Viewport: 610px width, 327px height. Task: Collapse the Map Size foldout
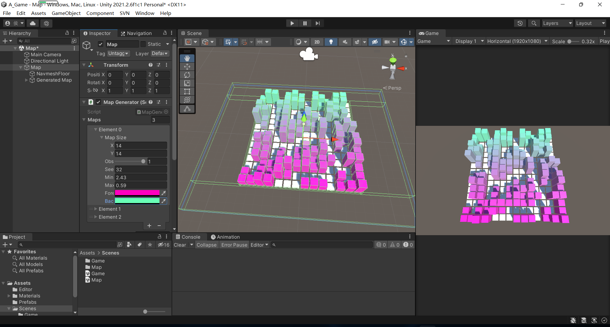click(102, 137)
